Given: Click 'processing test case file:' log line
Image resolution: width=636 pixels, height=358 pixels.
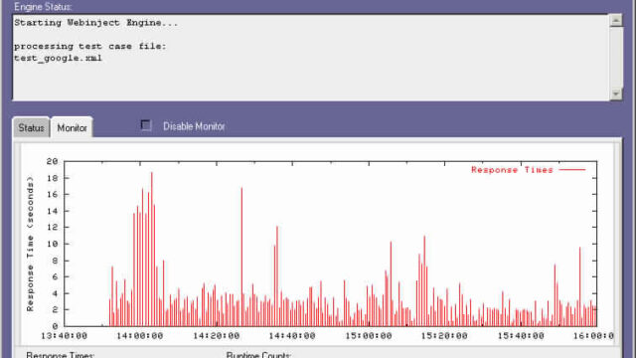Looking at the screenshot, I should coord(90,47).
